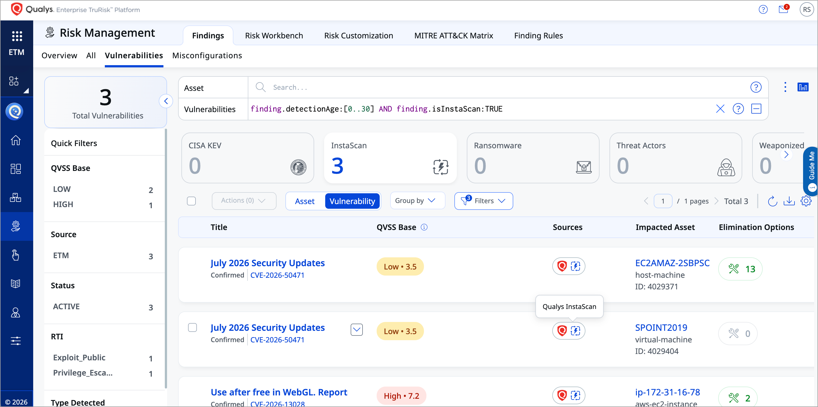This screenshot has width=818, height=407.
Task: Open the sliders configuration icon in sidebar
Action: point(15,341)
